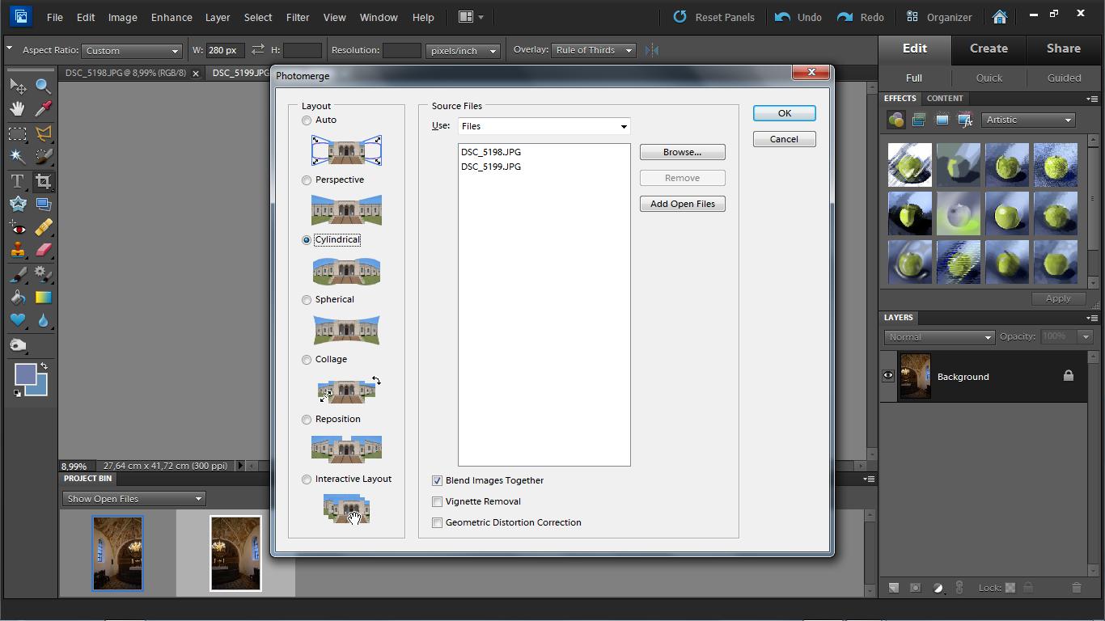
Task: Open the Use source files dropdown
Action: point(544,126)
